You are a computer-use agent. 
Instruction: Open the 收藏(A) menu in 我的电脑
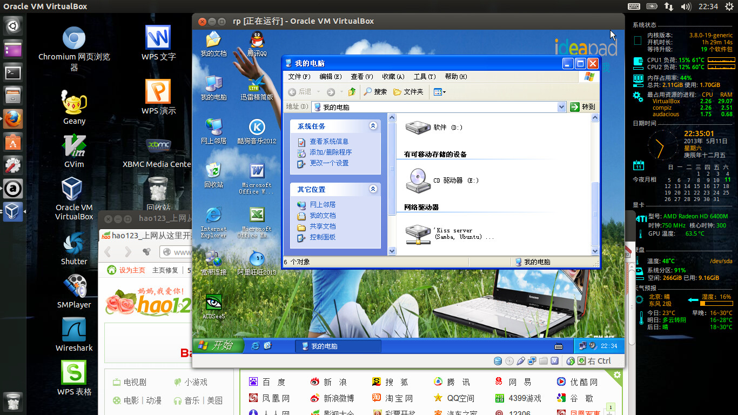click(393, 77)
